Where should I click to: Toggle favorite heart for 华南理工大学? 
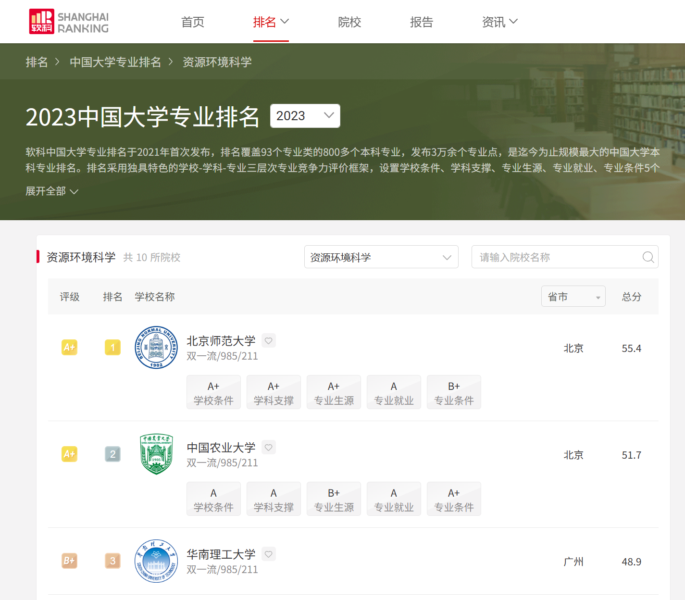pos(269,554)
